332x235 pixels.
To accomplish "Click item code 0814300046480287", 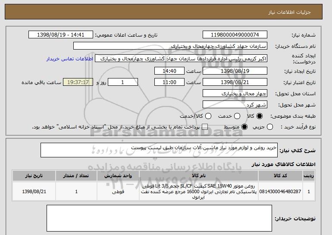I will tap(280, 191).
